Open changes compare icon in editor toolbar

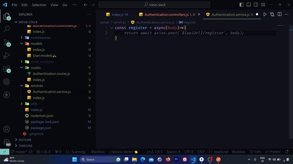coord(272,14)
